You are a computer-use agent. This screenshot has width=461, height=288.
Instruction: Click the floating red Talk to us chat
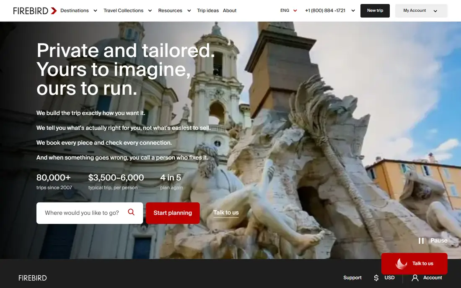pos(414,264)
